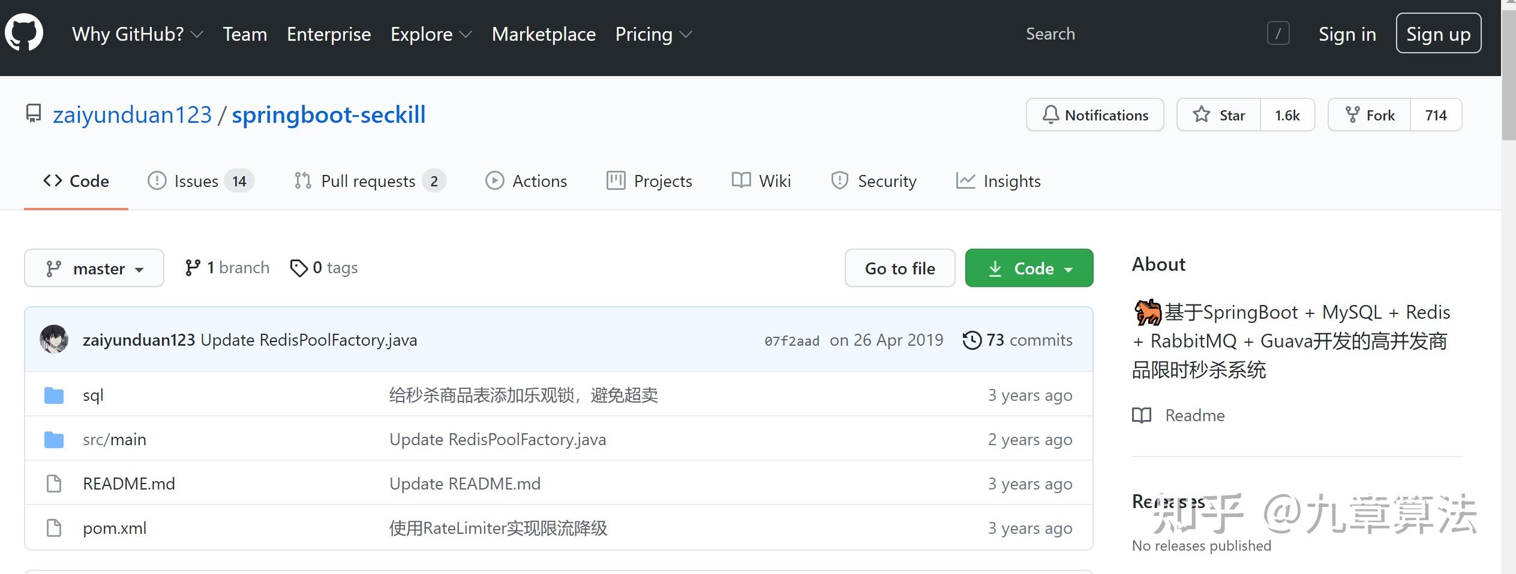1516x574 pixels.
Task: Star the springboot-seckill repository
Action: [1219, 115]
